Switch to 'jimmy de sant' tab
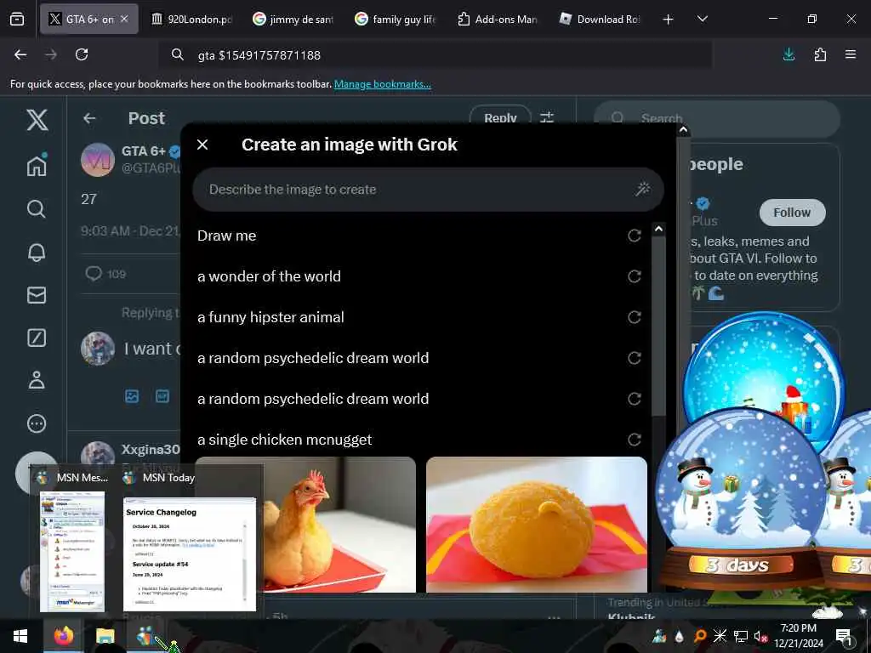 pos(293,19)
